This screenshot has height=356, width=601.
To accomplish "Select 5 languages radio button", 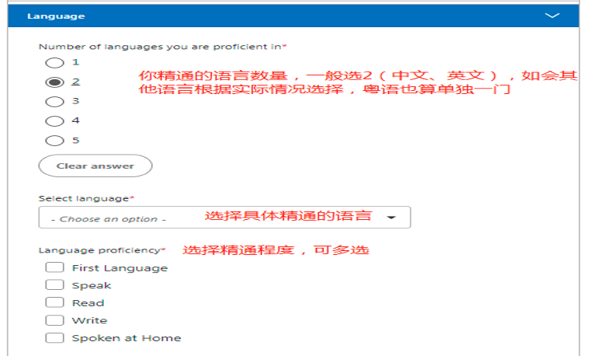I will [55, 141].
